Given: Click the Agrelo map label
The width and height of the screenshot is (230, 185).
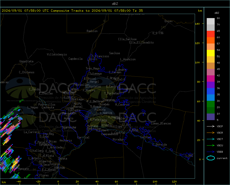Looking at the screenshot, I should 68,118.
